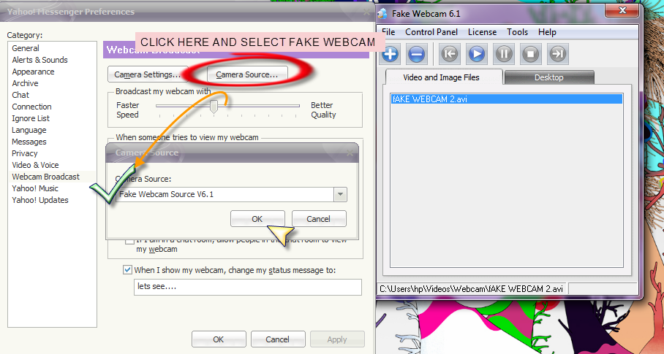Select the General category
Viewport: 664px width, 354px height.
(26, 48)
